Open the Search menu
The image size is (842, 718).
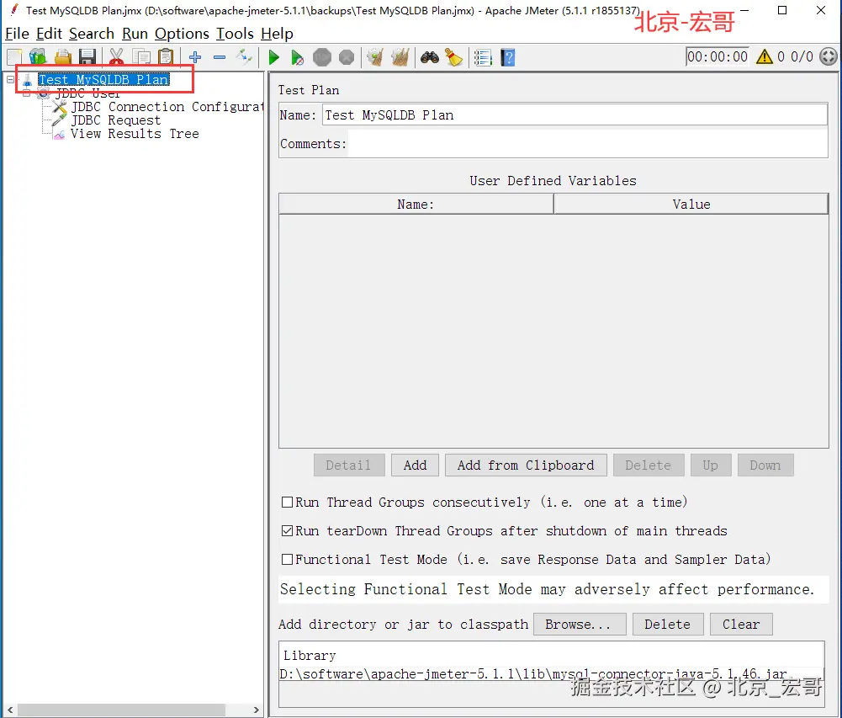pos(92,34)
